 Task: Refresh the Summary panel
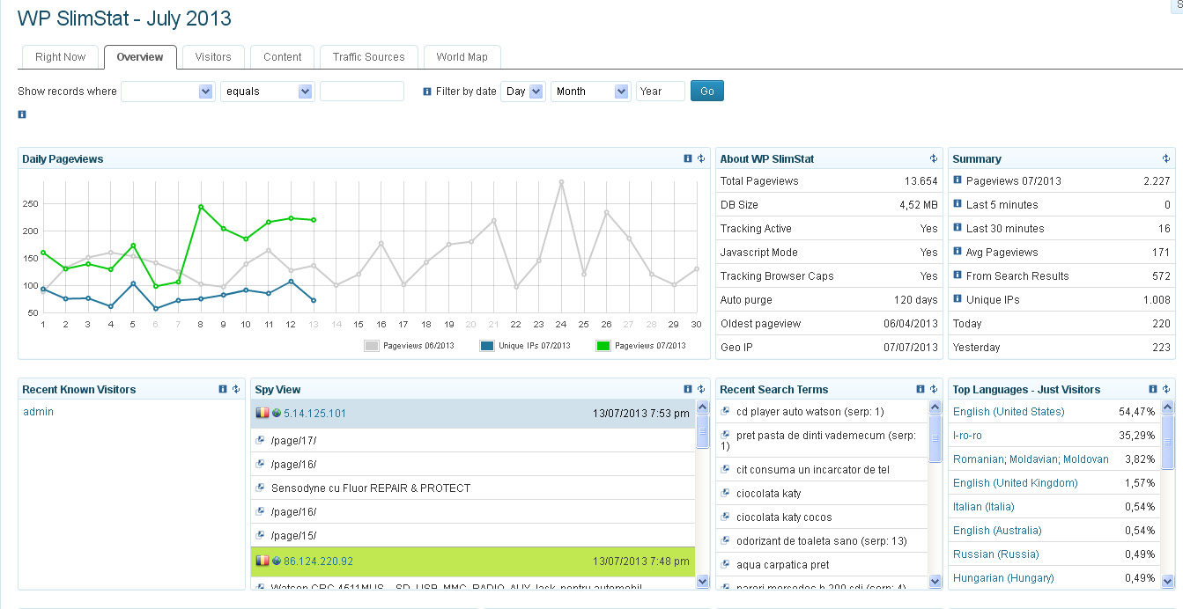point(1166,158)
